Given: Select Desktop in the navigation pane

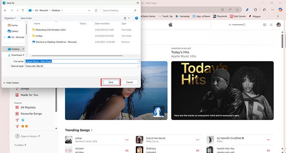Looking at the screenshot, I should click(13, 49).
